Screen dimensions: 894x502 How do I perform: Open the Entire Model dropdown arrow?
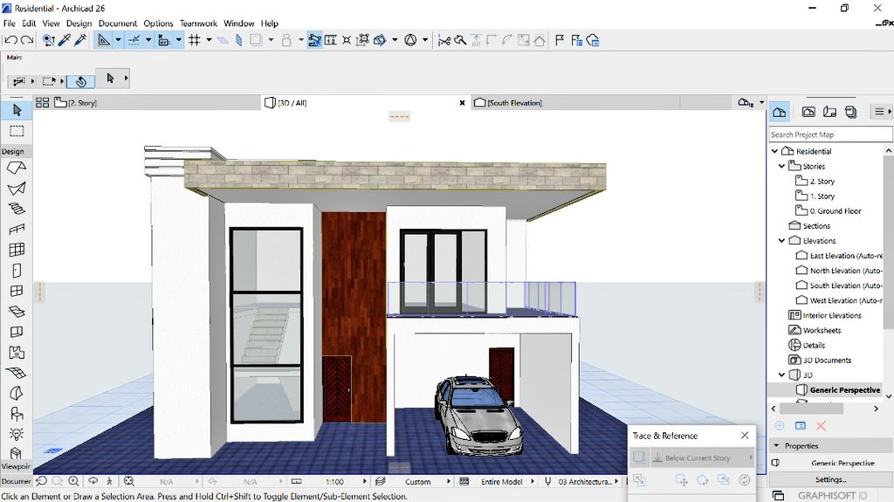(x=533, y=481)
